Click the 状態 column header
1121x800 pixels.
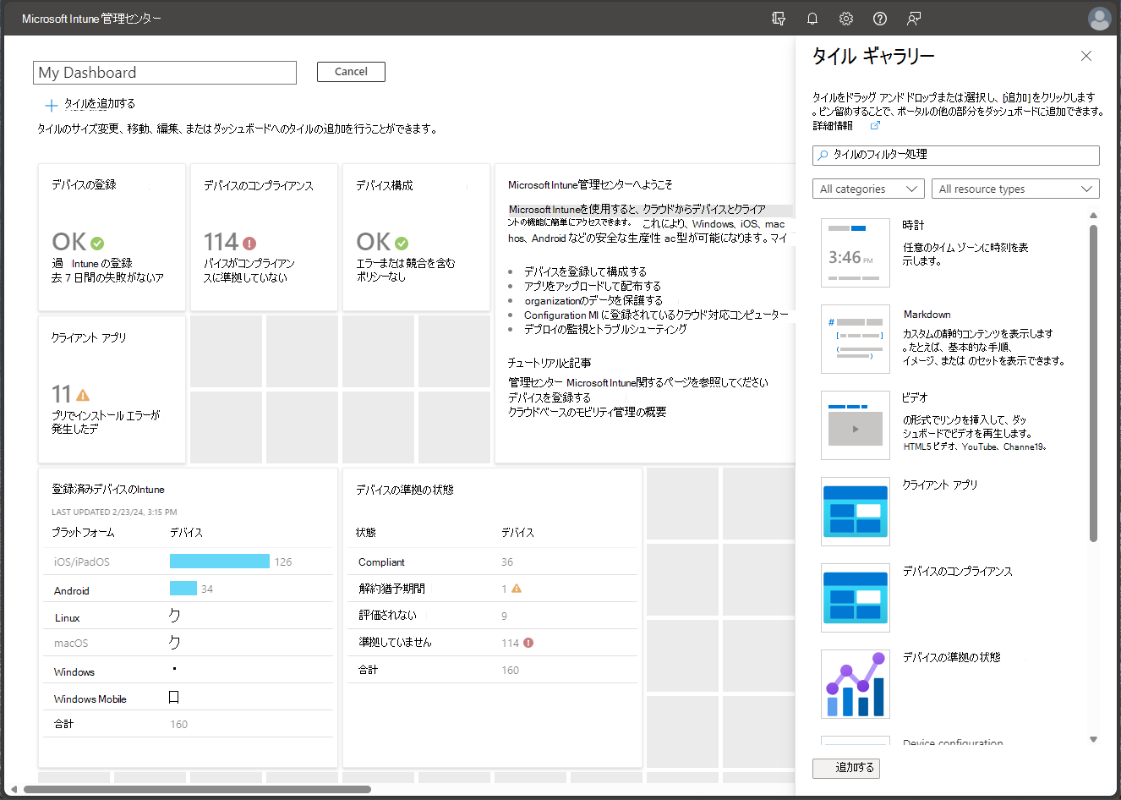pyautogui.click(x=365, y=533)
